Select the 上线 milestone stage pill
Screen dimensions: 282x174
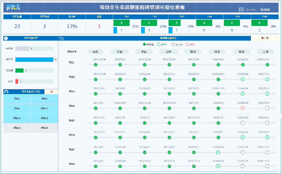pyautogui.click(x=266, y=52)
